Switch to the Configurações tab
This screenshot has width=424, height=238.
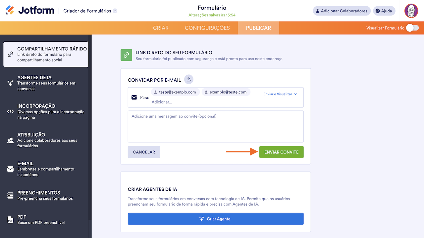click(207, 28)
